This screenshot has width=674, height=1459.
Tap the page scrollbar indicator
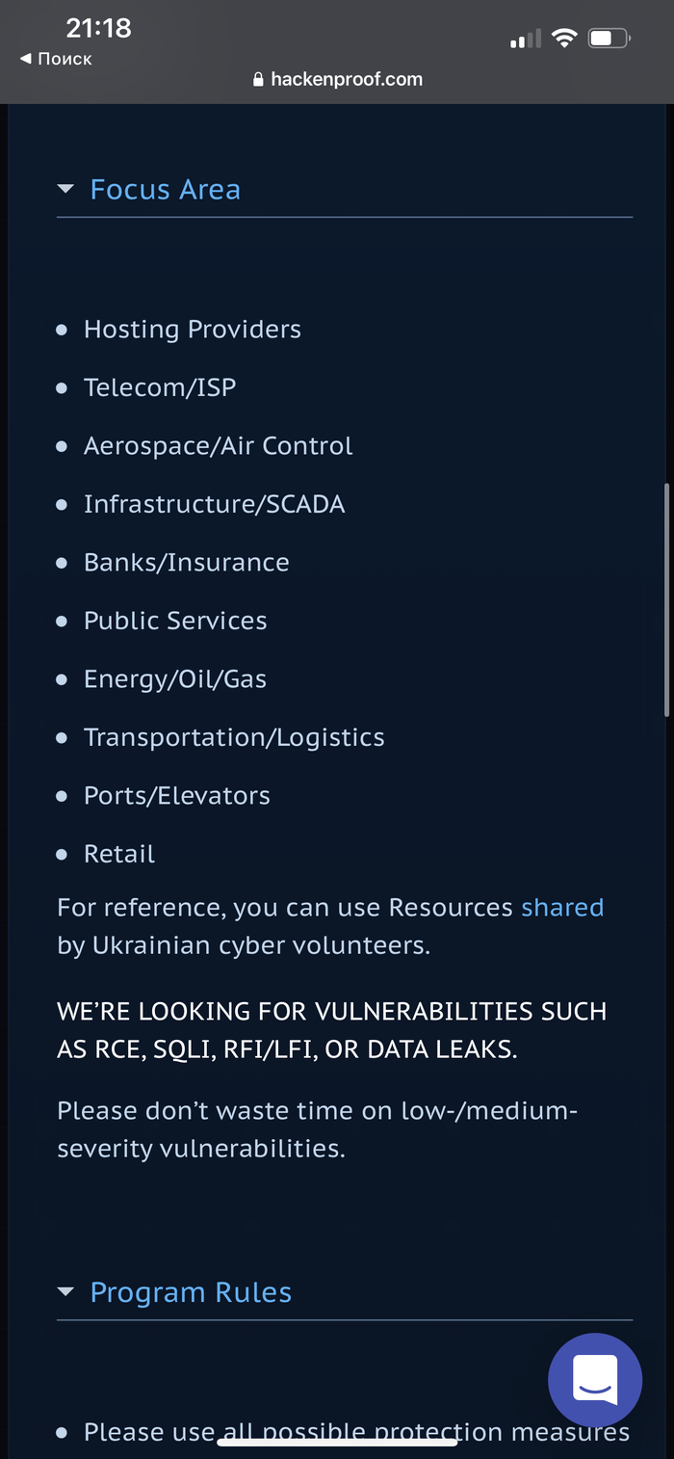[x=666, y=597]
